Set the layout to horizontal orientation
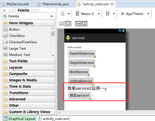The image size is (155, 121). point(61,24)
